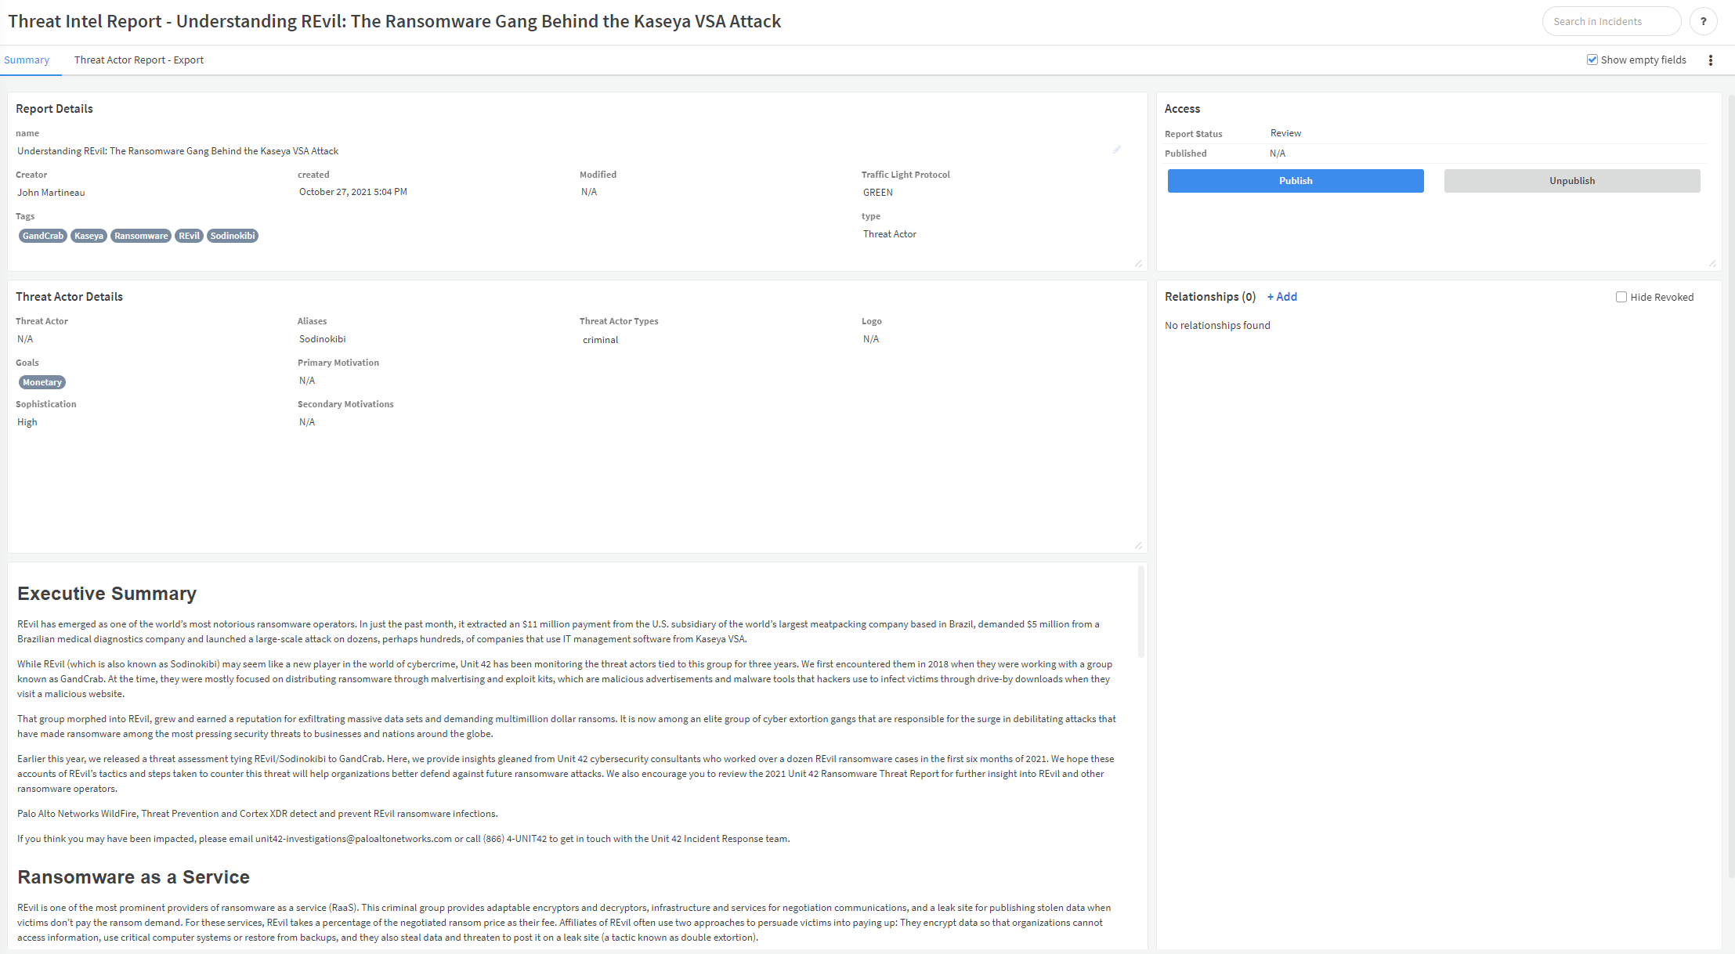Viewport: 1735px width, 954px height.
Task: Click the Sodinokibi tag chip
Action: (x=233, y=236)
